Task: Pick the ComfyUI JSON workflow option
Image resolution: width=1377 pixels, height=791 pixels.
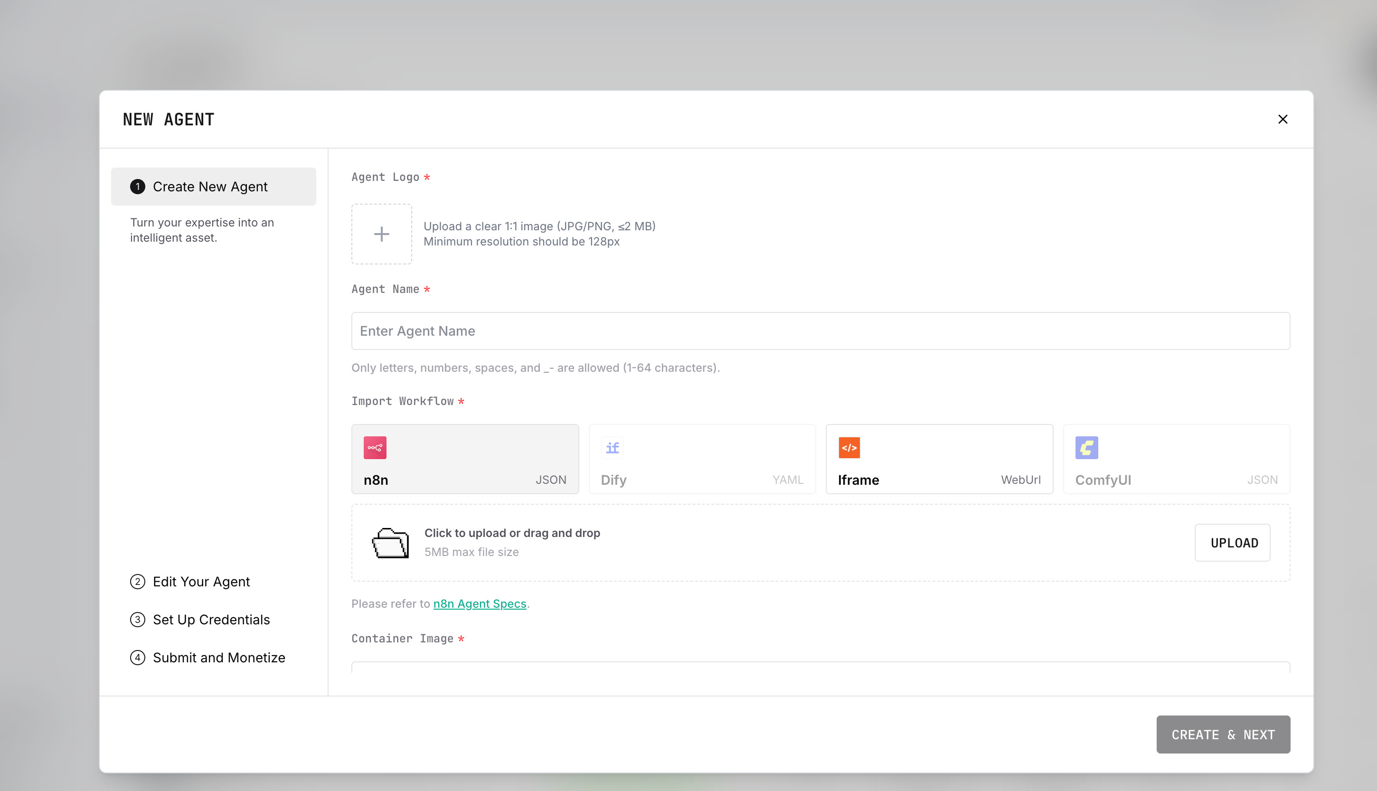Action: pyautogui.click(x=1176, y=459)
